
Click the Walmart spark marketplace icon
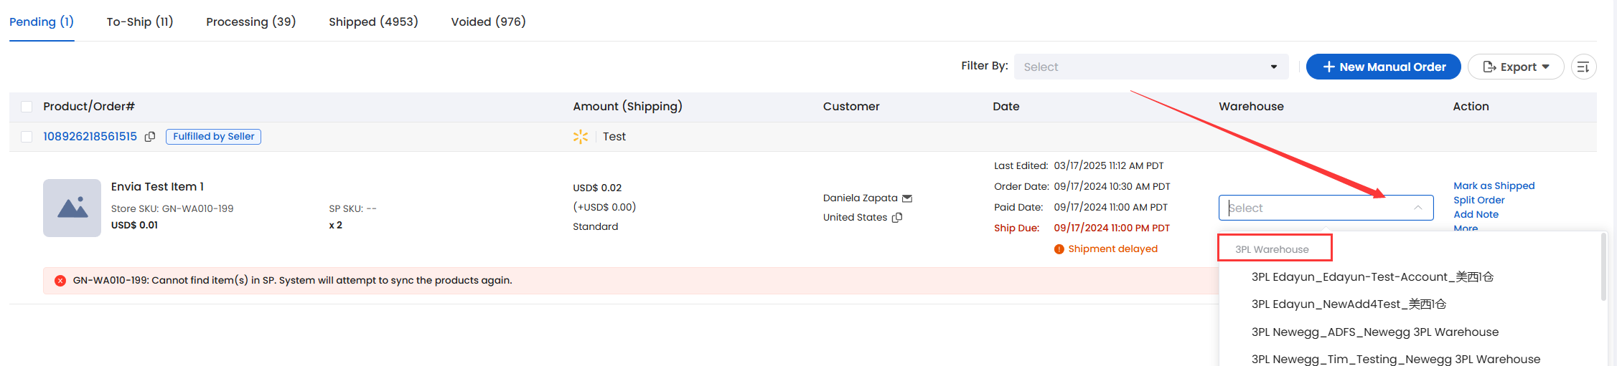click(581, 137)
